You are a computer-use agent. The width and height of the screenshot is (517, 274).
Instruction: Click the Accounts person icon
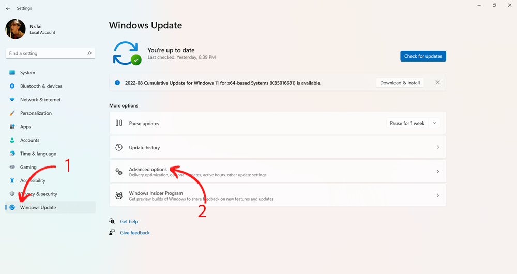(x=12, y=140)
